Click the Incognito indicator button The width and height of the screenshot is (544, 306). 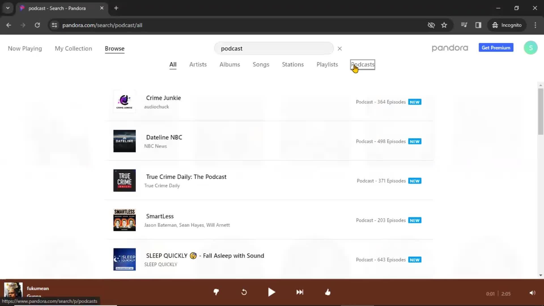click(x=507, y=25)
